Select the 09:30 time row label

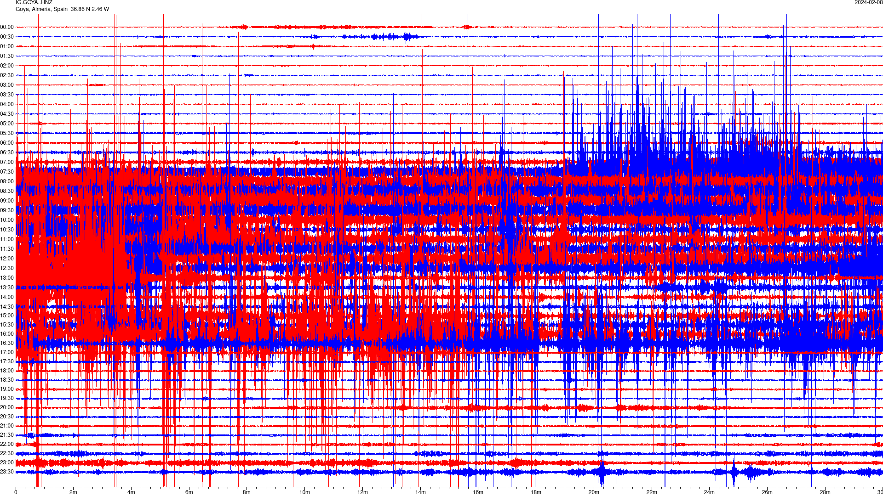coord(7,210)
